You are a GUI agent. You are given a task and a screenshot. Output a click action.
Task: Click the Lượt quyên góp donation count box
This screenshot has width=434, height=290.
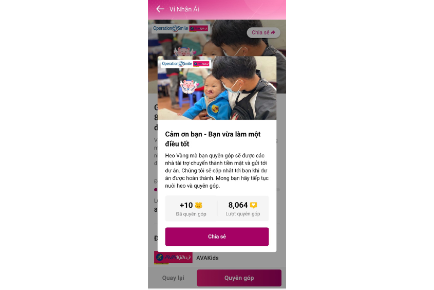coord(243,209)
